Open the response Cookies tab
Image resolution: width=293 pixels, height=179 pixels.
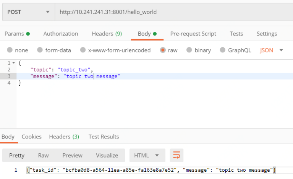point(32,137)
